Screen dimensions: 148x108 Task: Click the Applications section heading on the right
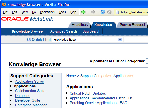[79, 87]
